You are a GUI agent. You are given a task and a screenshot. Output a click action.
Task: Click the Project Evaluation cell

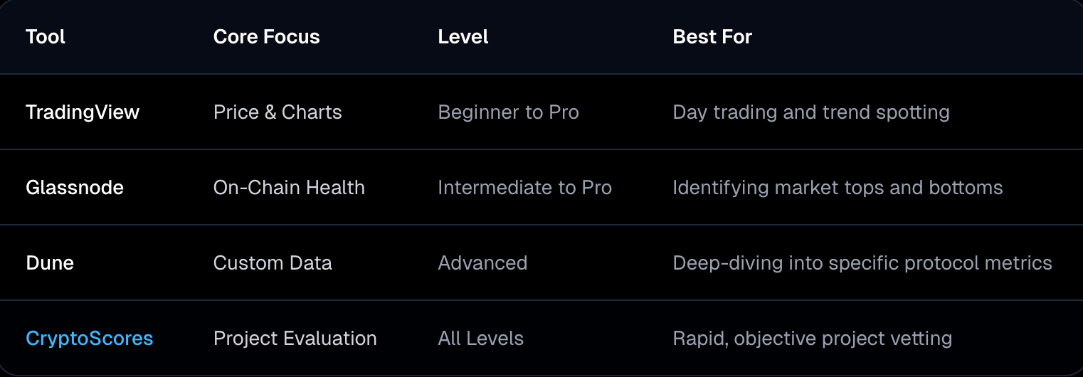pyautogui.click(x=295, y=338)
